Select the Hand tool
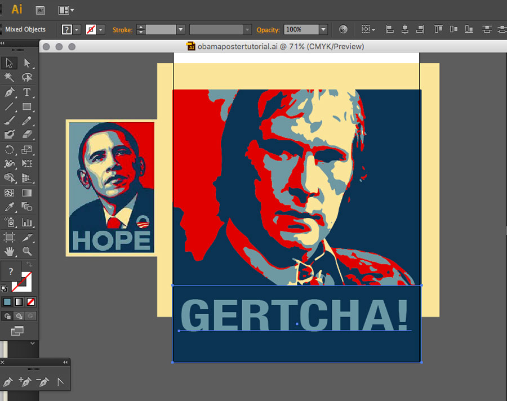Viewport: 507px width, 401px height. [9, 251]
